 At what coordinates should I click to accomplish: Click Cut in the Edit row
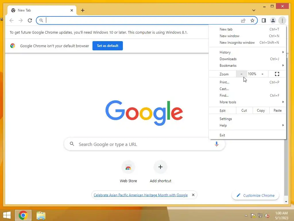pos(244,110)
